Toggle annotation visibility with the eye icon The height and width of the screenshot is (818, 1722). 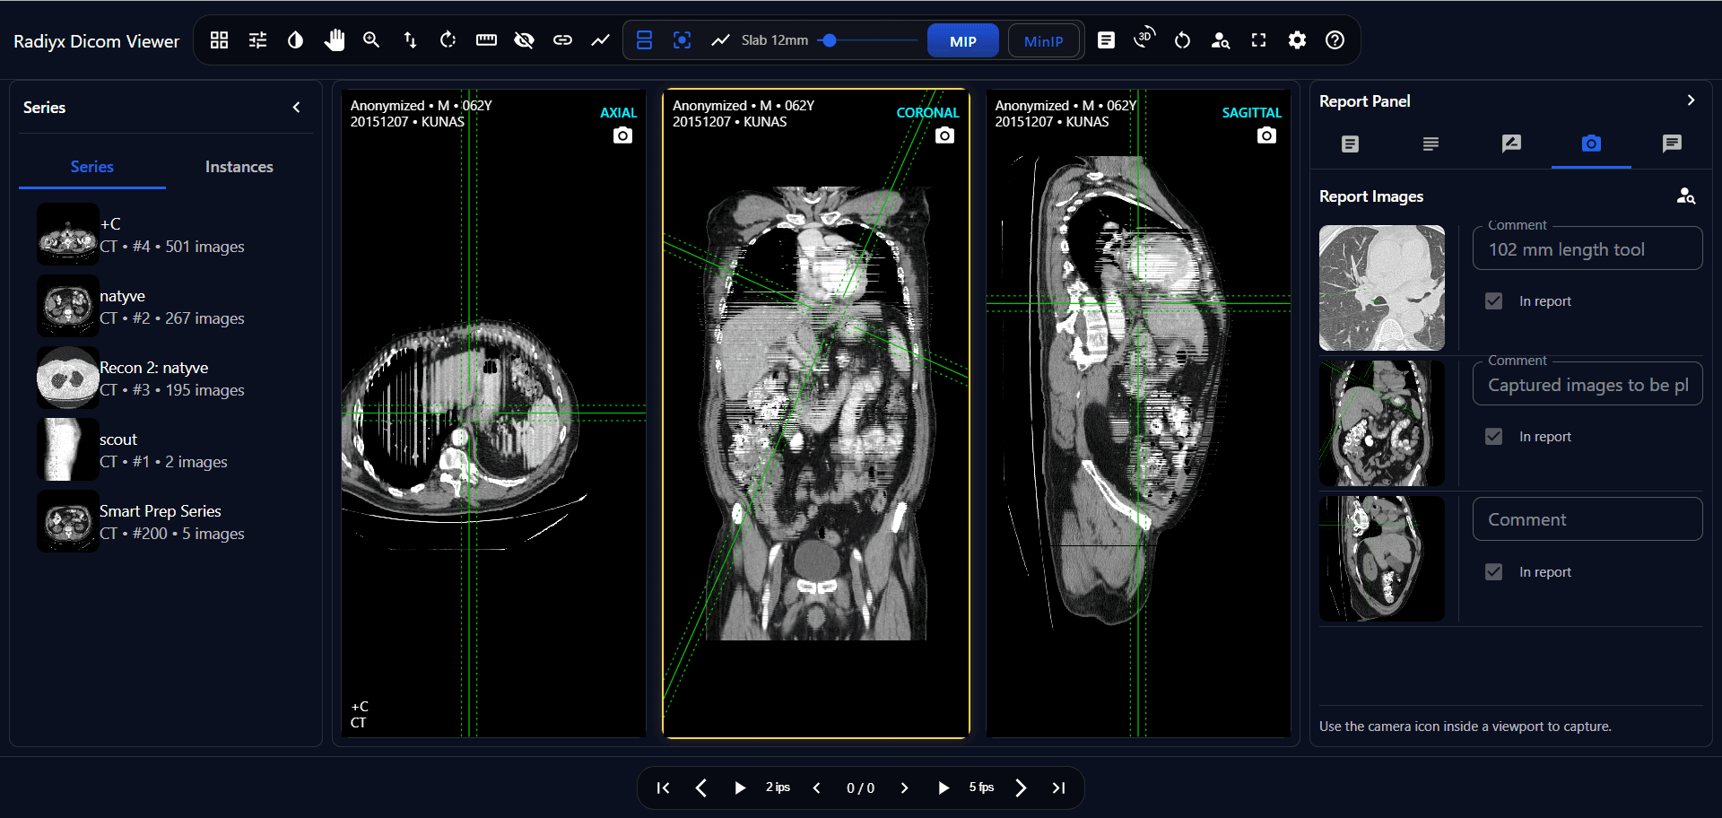coord(524,39)
